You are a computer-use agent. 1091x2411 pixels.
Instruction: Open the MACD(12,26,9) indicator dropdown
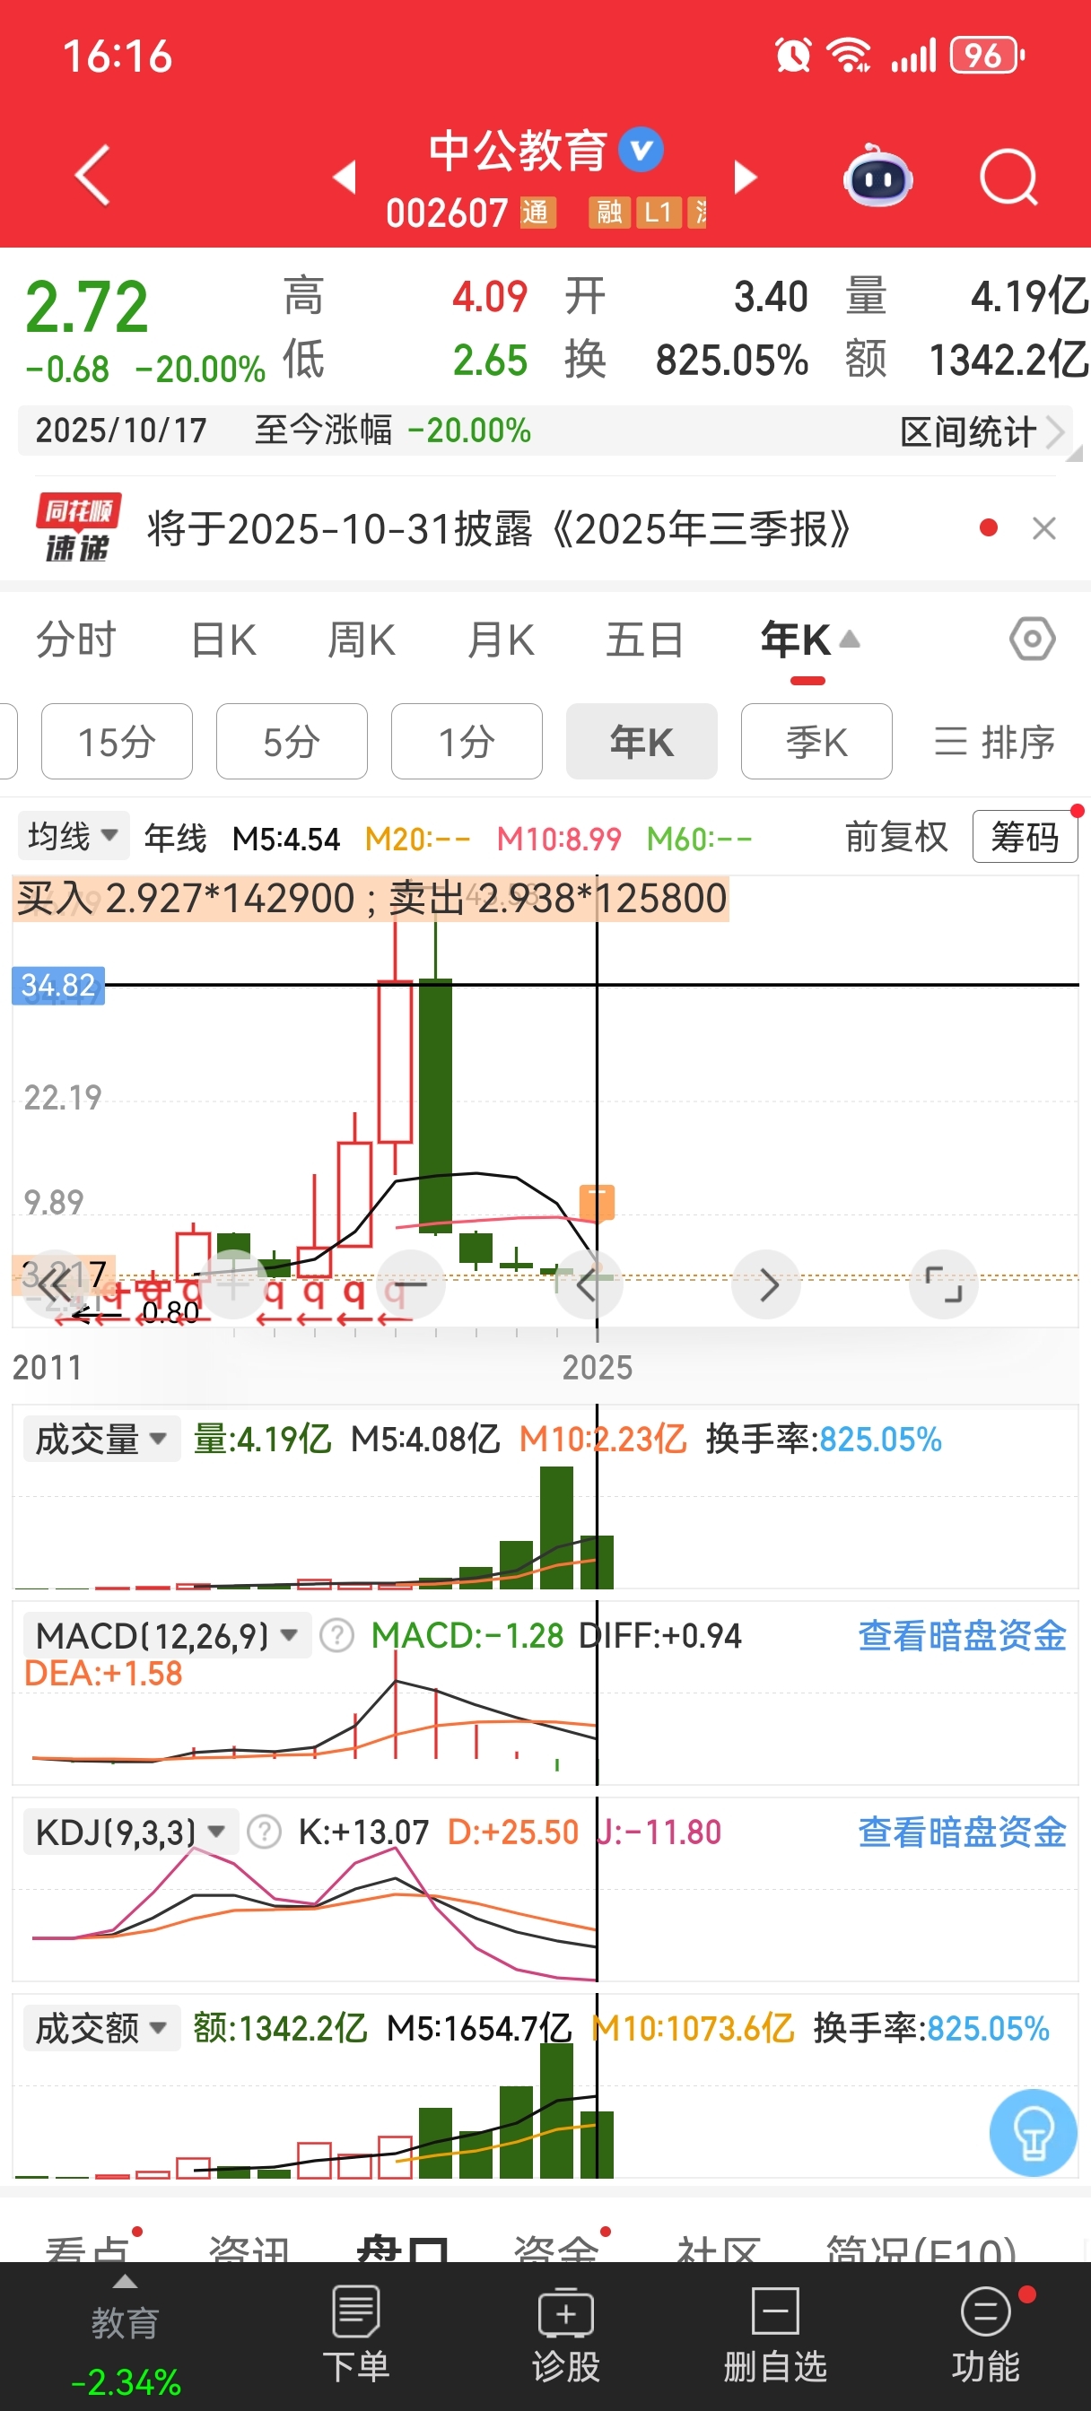pyautogui.click(x=168, y=1635)
